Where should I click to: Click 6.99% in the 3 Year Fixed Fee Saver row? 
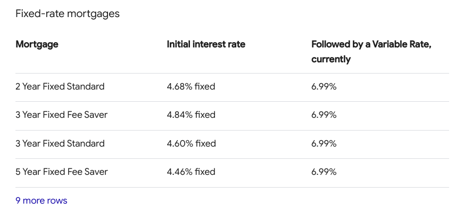click(x=324, y=115)
